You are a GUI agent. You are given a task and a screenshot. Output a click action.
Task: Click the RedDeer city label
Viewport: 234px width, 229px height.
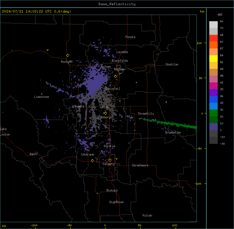coord(119,69)
